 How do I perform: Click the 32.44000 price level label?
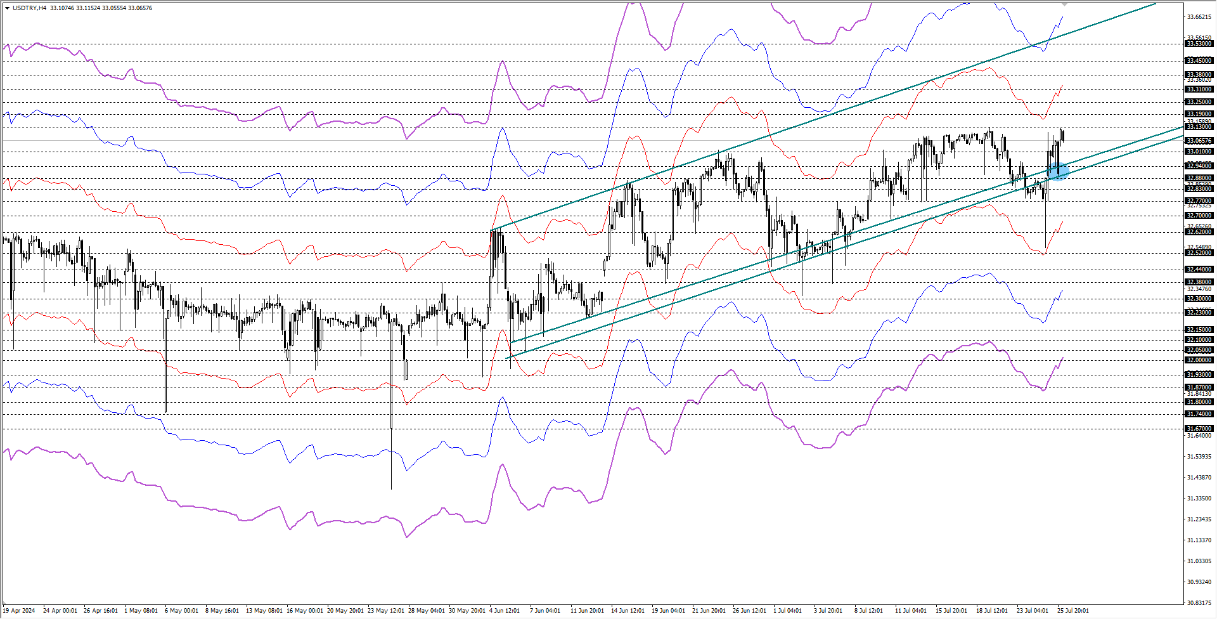pyautogui.click(x=1199, y=270)
